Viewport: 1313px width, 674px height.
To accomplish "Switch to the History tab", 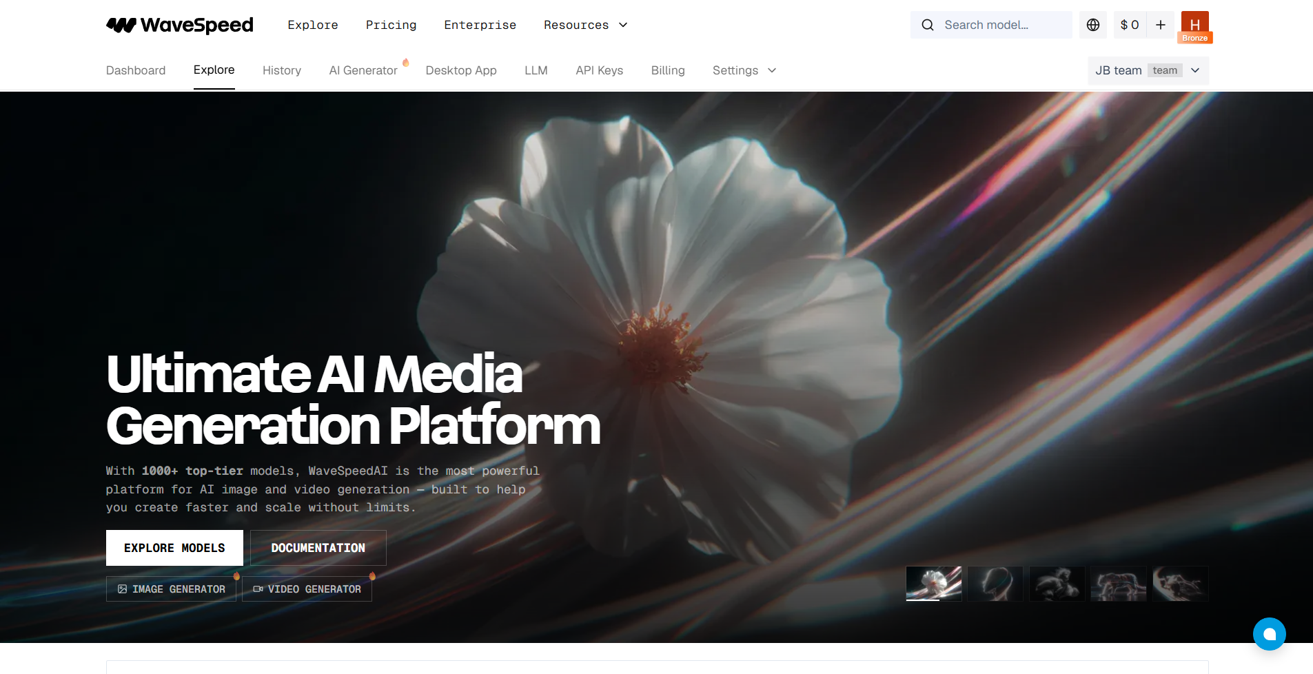I will click(x=281, y=70).
